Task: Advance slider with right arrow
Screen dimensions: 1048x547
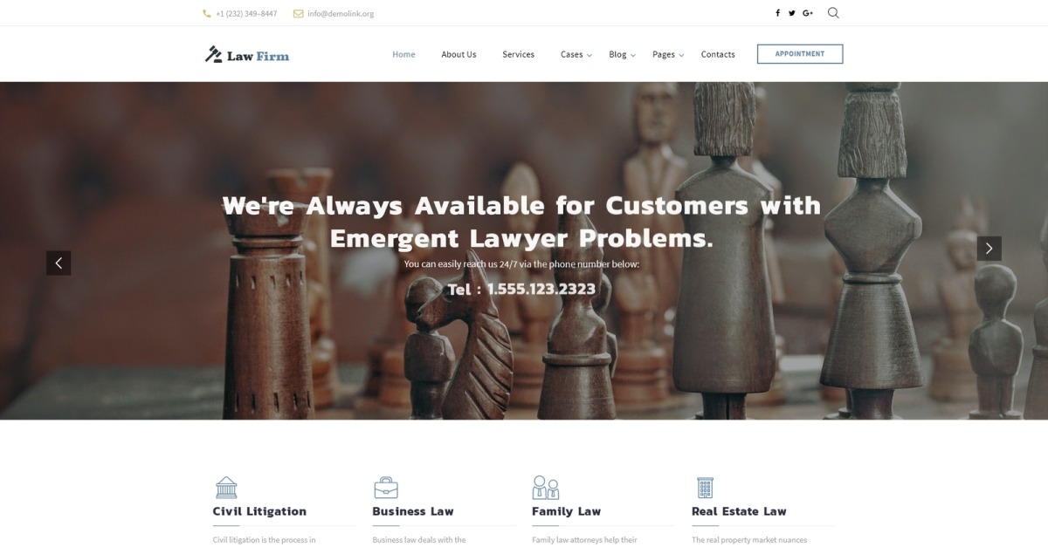Action: tap(989, 249)
